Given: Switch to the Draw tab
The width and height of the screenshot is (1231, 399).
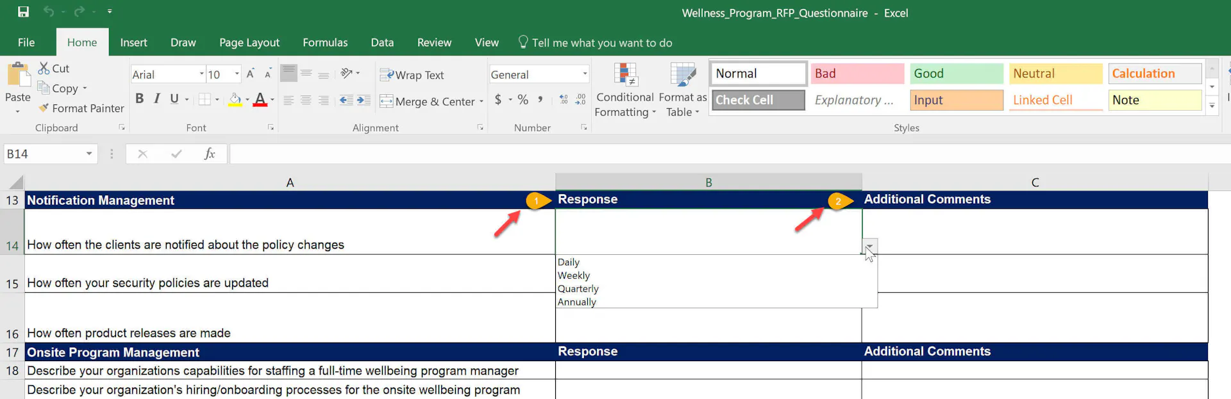Looking at the screenshot, I should tap(183, 42).
